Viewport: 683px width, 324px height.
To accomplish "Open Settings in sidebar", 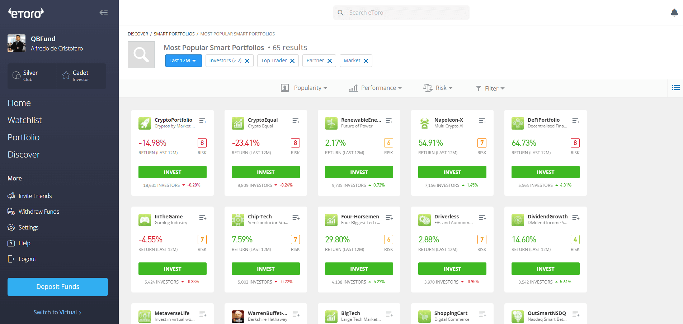I will click(23, 227).
